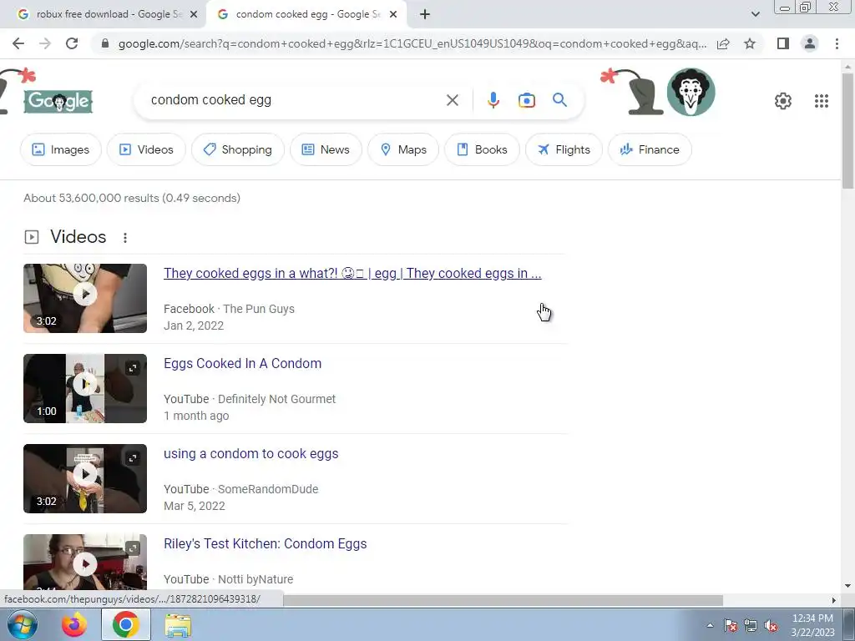Open 'They cooked eggs in a what?!' link
The width and height of the screenshot is (855, 641).
pyautogui.click(x=352, y=273)
